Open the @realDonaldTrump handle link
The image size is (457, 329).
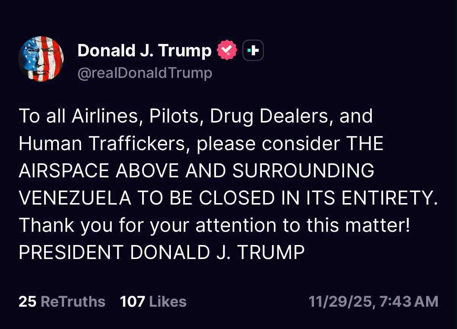click(144, 73)
